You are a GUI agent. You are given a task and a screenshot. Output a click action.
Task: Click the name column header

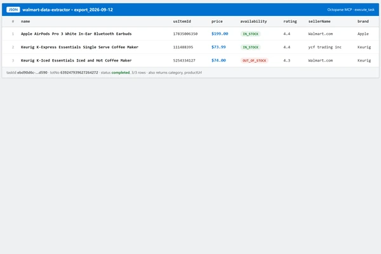point(25,22)
